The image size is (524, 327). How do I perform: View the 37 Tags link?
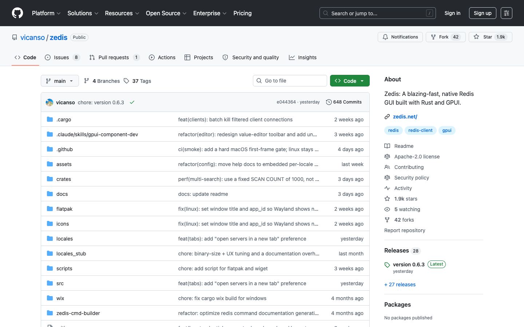pyautogui.click(x=137, y=81)
